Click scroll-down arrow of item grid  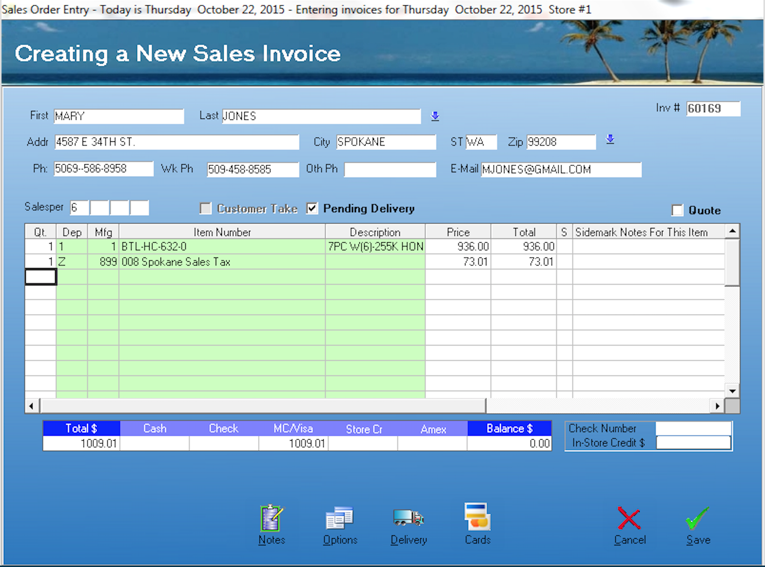point(732,391)
